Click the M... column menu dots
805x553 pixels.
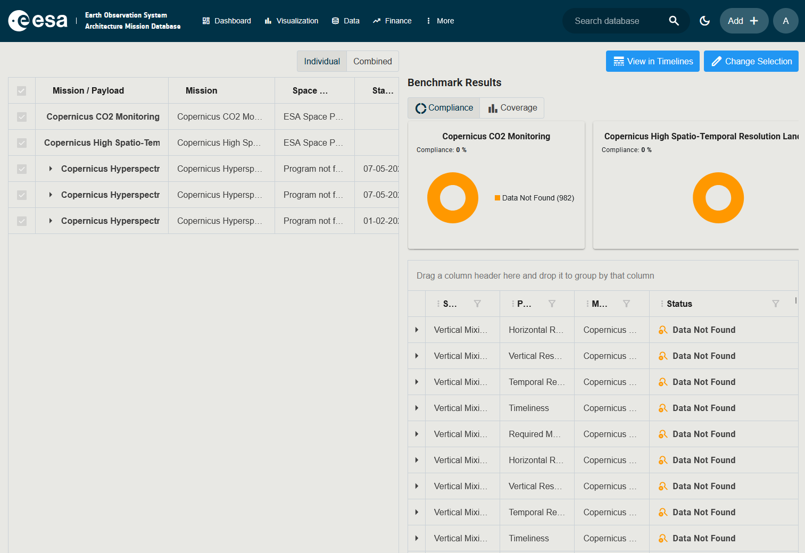pos(587,304)
